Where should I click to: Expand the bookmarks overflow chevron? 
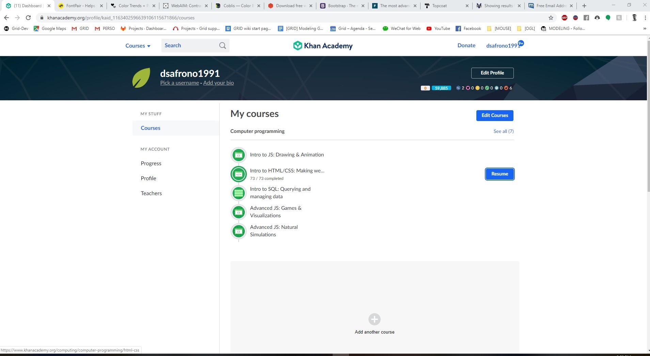point(645,29)
